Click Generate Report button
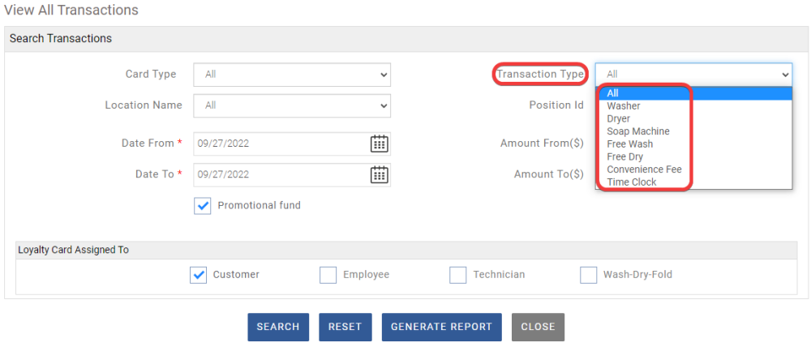The image size is (811, 347). 441,327
